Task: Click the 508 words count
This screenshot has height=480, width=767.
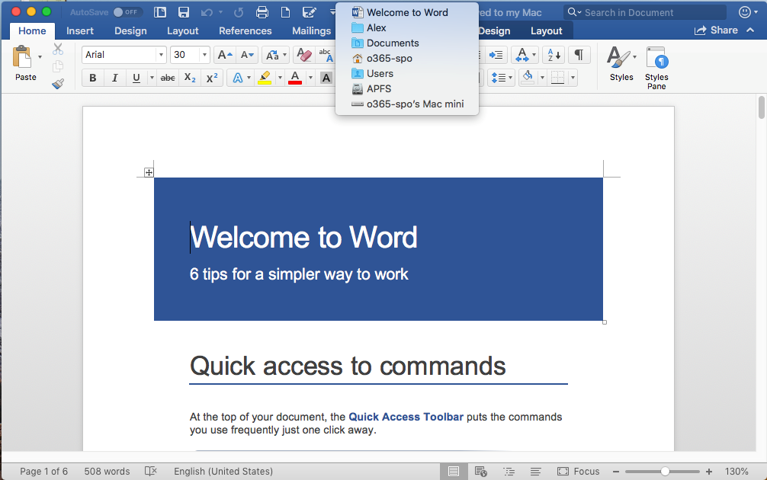Action: [108, 471]
